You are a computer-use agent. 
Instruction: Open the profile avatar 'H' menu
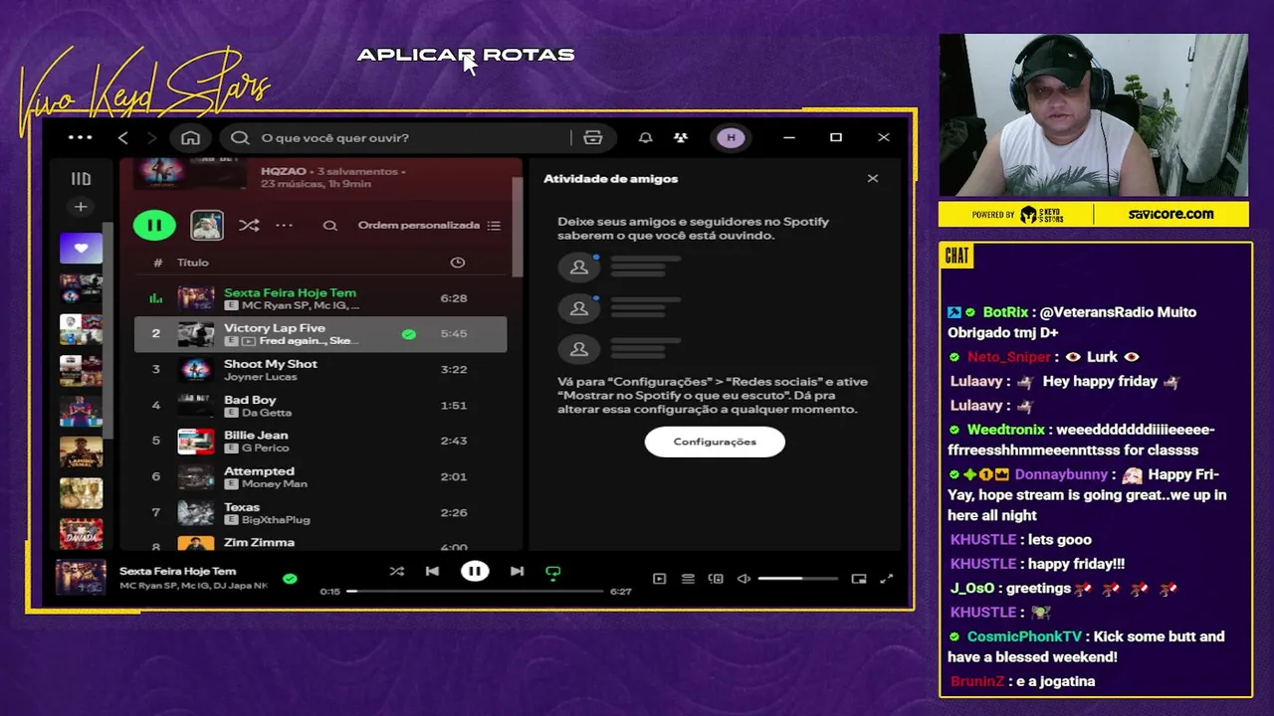pyautogui.click(x=732, y=138)
